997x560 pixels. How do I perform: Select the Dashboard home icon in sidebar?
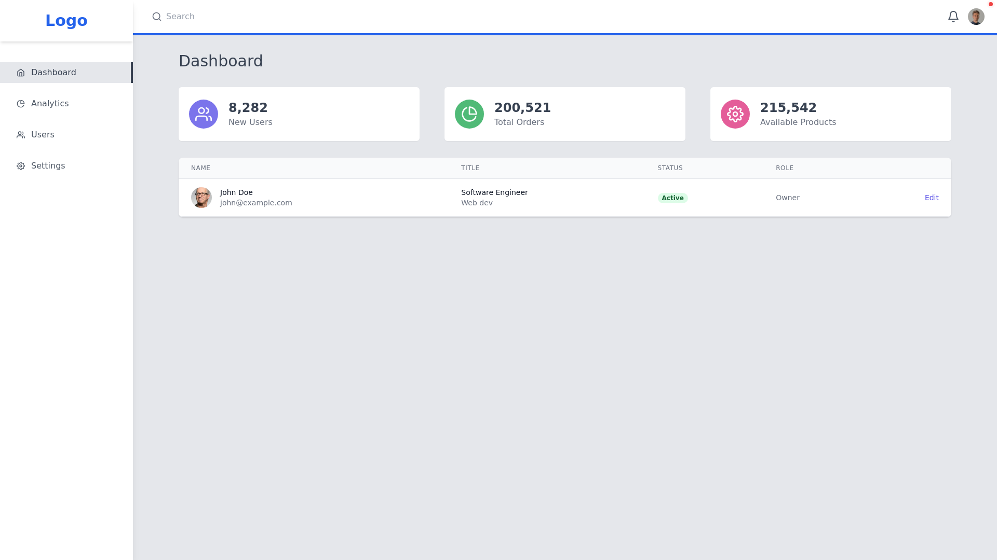pyautogui.click(x=21, y=73)
